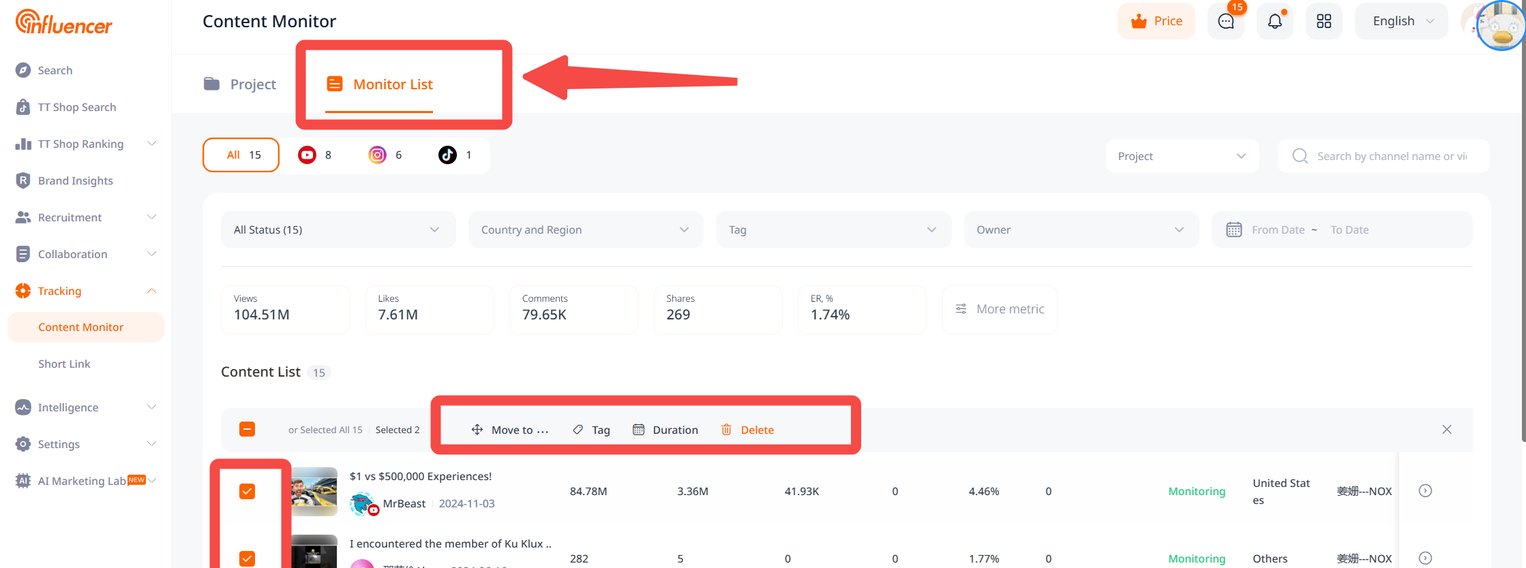The width and height of the screenshot is (1526, 568).
Task: Open the All Status dropdown
Action: pos(338,230)
